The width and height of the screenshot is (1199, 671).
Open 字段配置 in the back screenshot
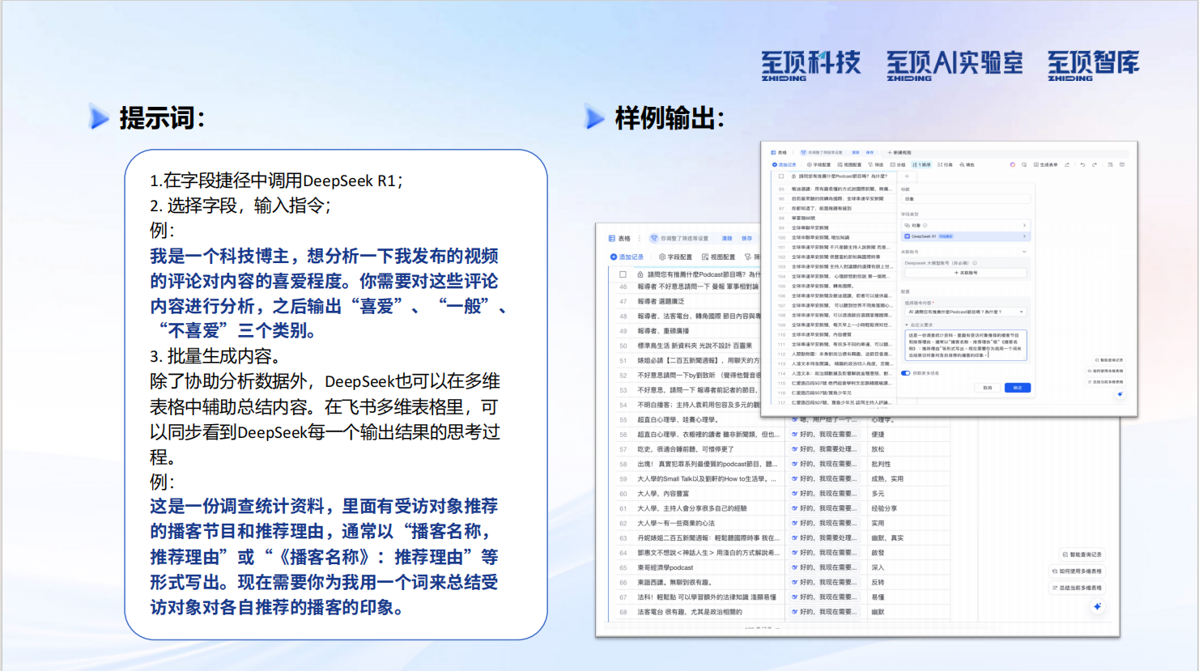[675, 257]
